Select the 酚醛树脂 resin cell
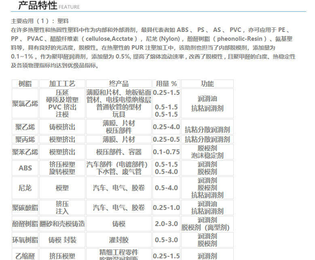This screenshot has width=315, height=260. click(x=25, y=224)
